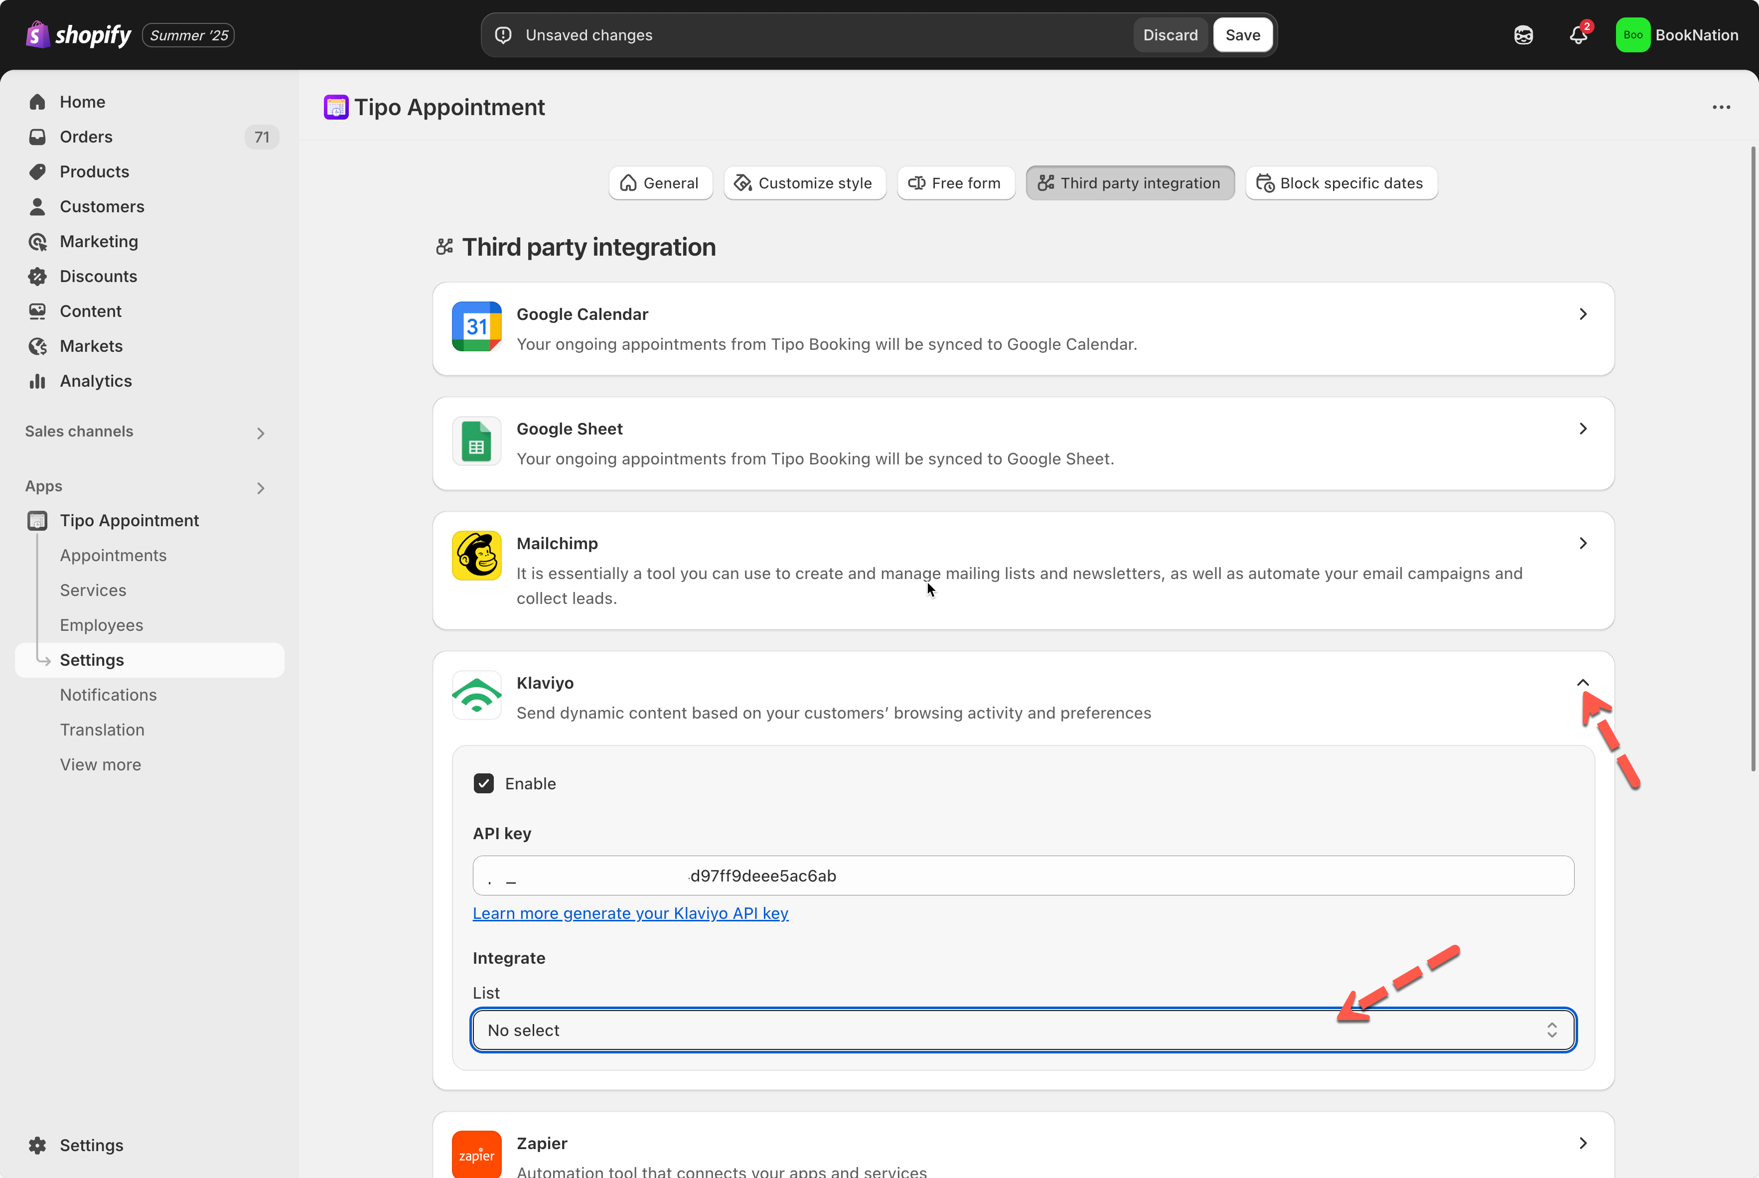
Task: Expand the Mailchimp integration chevron
Action: coord(1583,543)
